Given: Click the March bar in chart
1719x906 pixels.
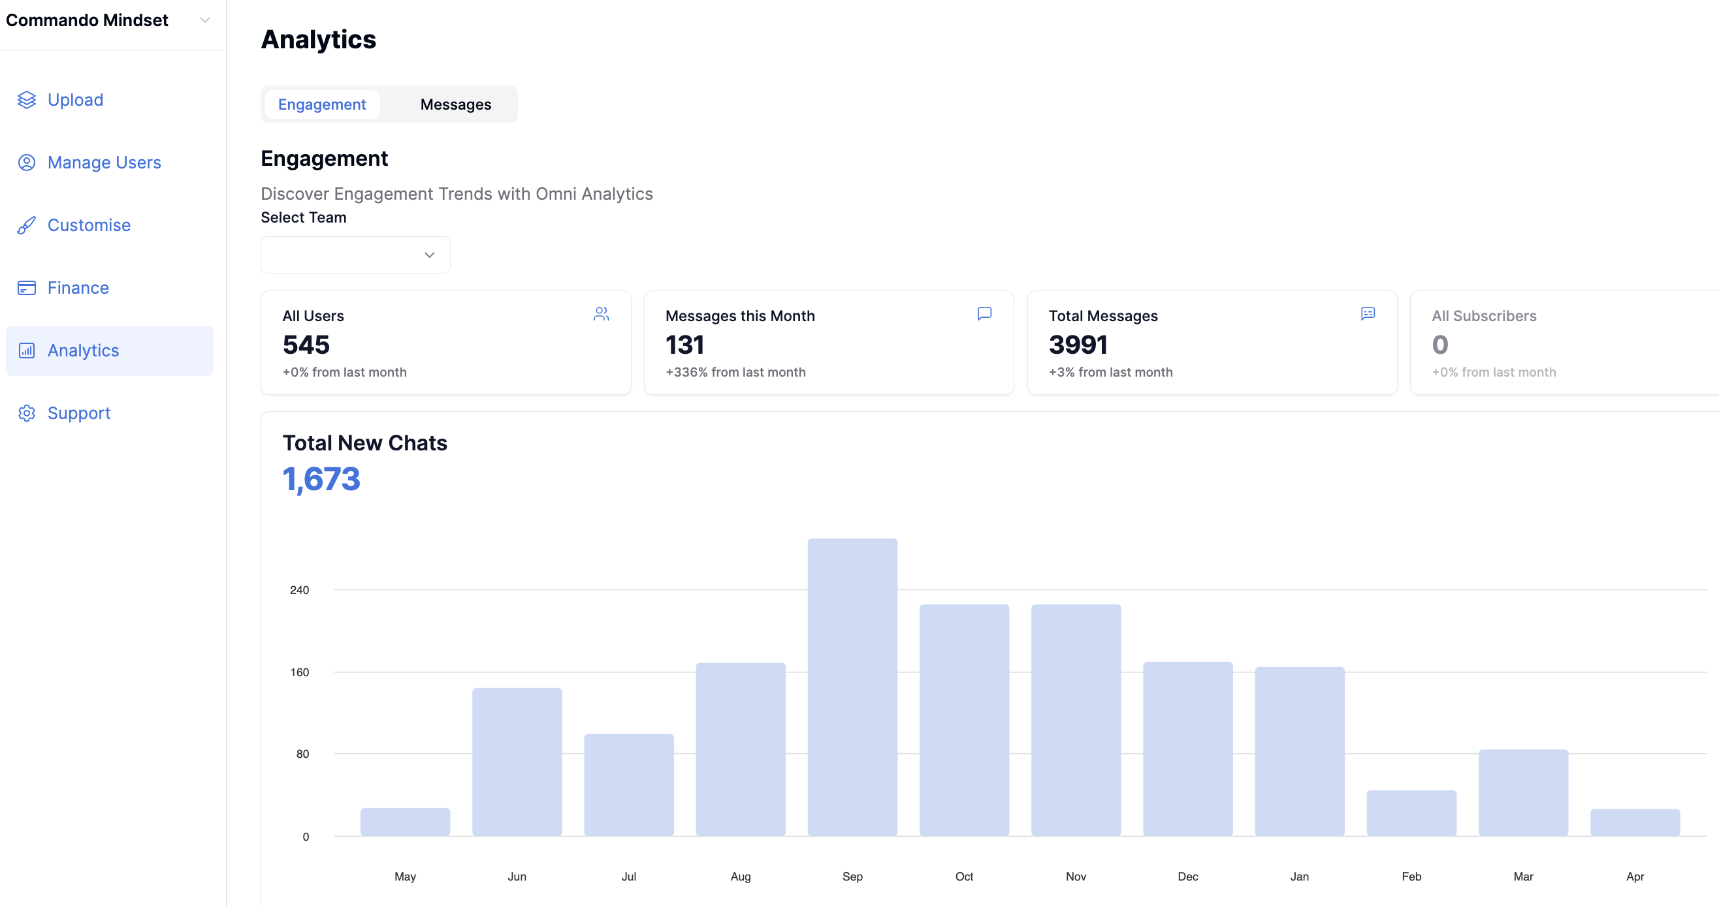Looking at the screenshot, I should click(x=1523, y=792).
